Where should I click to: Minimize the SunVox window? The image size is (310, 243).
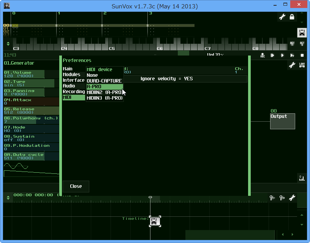(x=275, y=5)
